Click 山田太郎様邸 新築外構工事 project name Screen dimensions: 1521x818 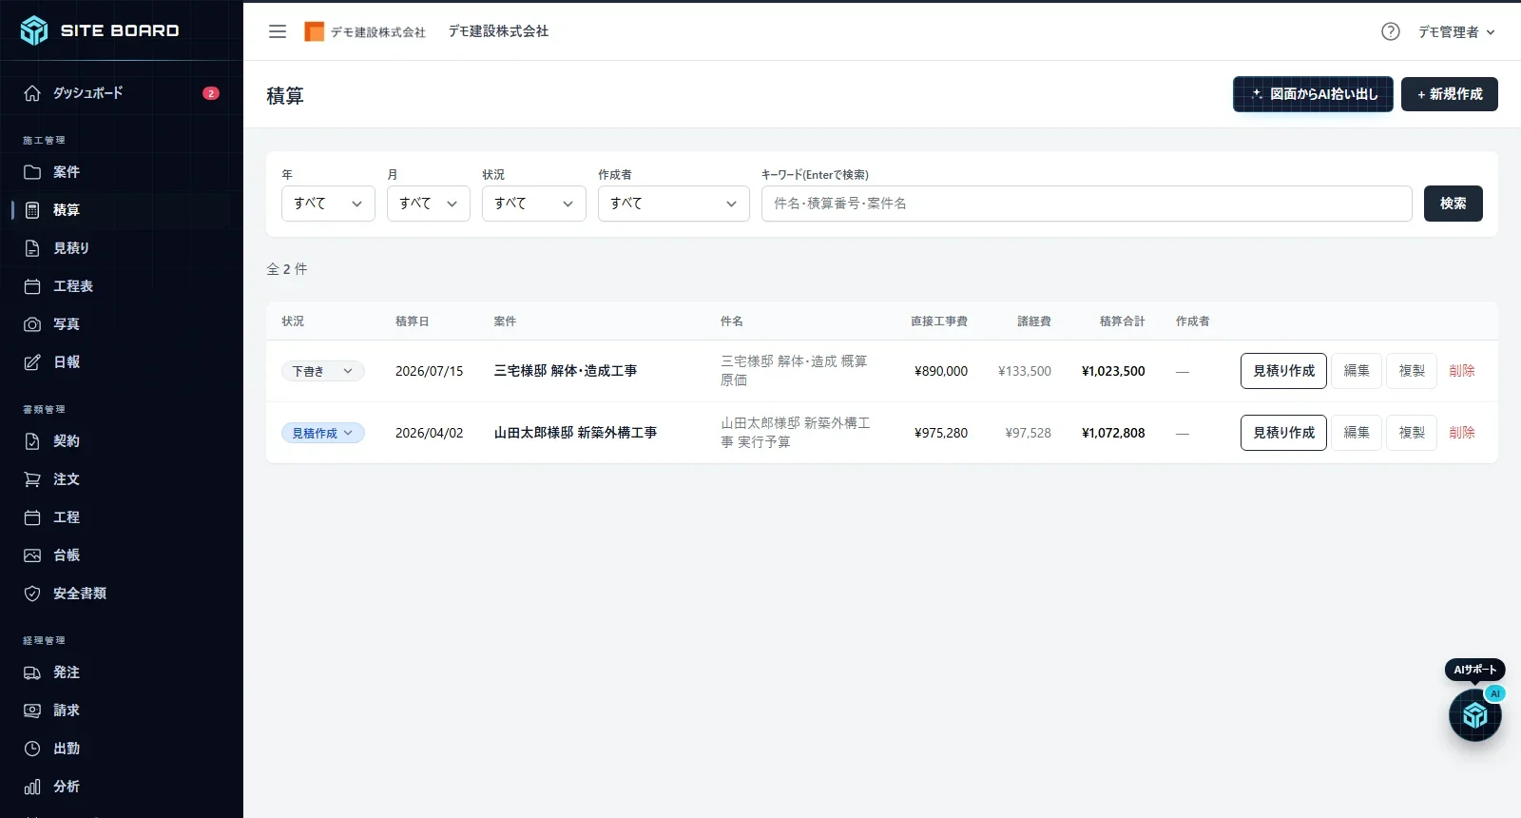(x=575, y=433)
